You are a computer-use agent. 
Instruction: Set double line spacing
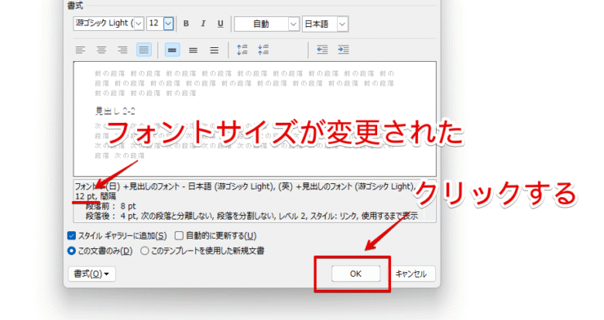point(214,50)
